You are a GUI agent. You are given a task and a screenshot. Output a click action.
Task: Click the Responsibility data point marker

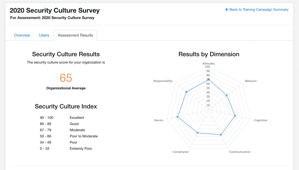tap(186, 92)
